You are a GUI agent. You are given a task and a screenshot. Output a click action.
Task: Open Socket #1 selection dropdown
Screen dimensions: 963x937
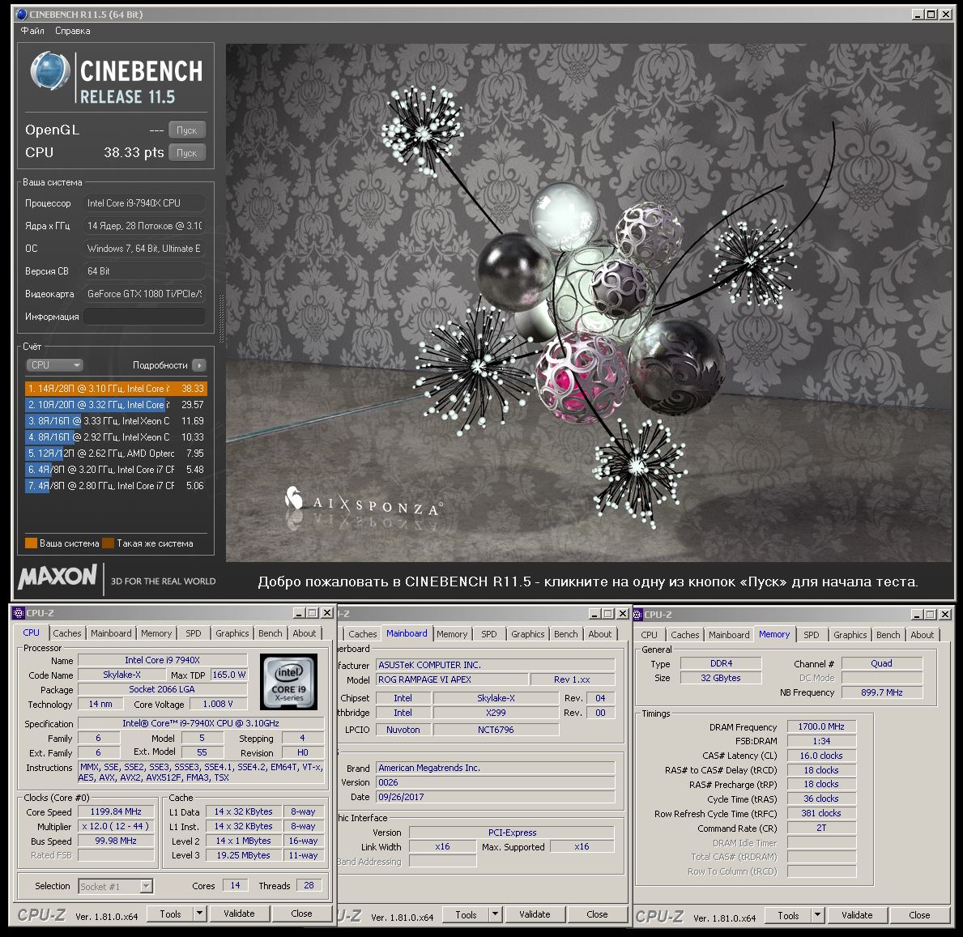[116, 886]
